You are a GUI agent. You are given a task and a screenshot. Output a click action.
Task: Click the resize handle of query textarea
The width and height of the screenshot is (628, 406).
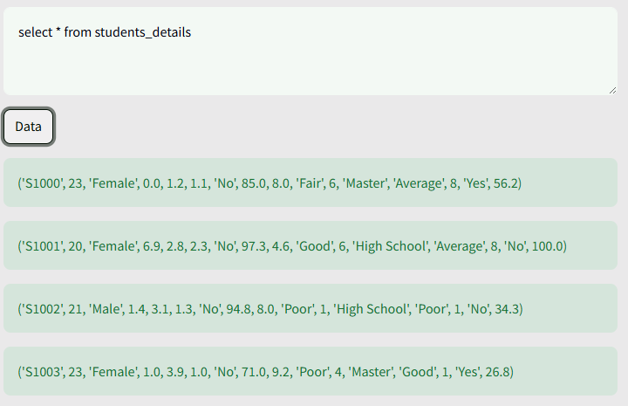coord(612,91)
